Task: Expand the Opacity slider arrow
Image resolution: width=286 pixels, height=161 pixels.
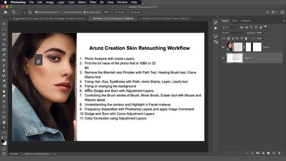Action: 265,33
